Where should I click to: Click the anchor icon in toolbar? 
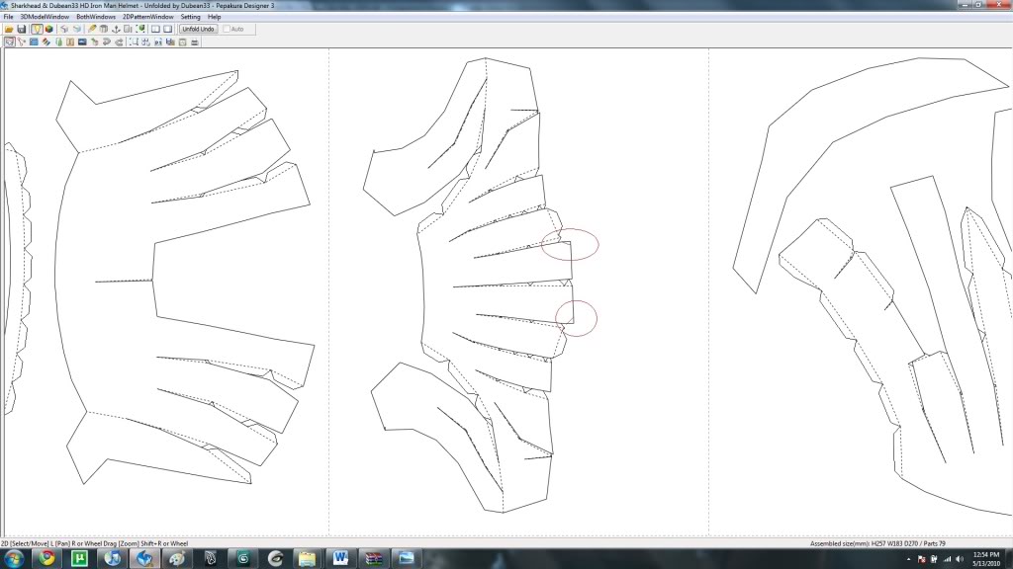pyautogui.click(x=117, y=29)
